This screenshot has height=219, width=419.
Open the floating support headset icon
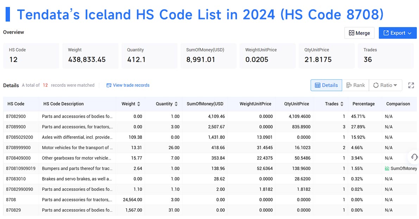tap(414, 157)
